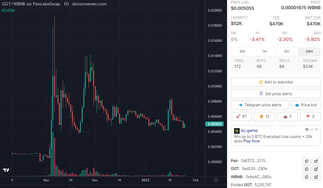Click the 2023 label on time axis
The height and width of the screenshot is (188, 323).
pos(145,180)
